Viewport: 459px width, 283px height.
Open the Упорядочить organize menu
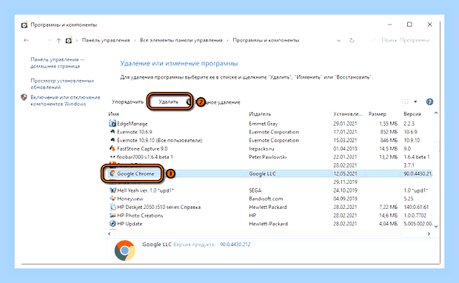click(127, 102)
